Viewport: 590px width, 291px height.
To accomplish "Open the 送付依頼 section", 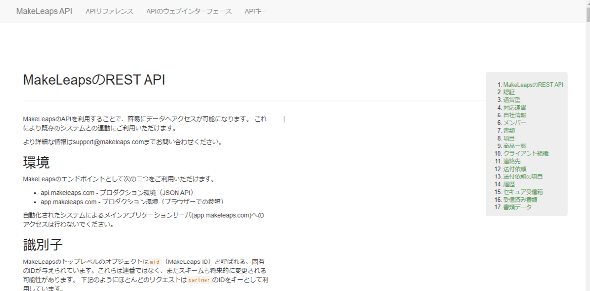I will 515,168.
